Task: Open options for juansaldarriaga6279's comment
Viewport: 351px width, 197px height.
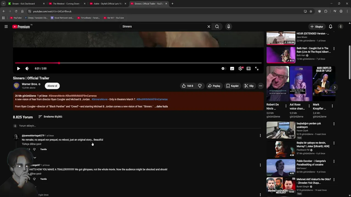Action: click(x=260, y=135)
